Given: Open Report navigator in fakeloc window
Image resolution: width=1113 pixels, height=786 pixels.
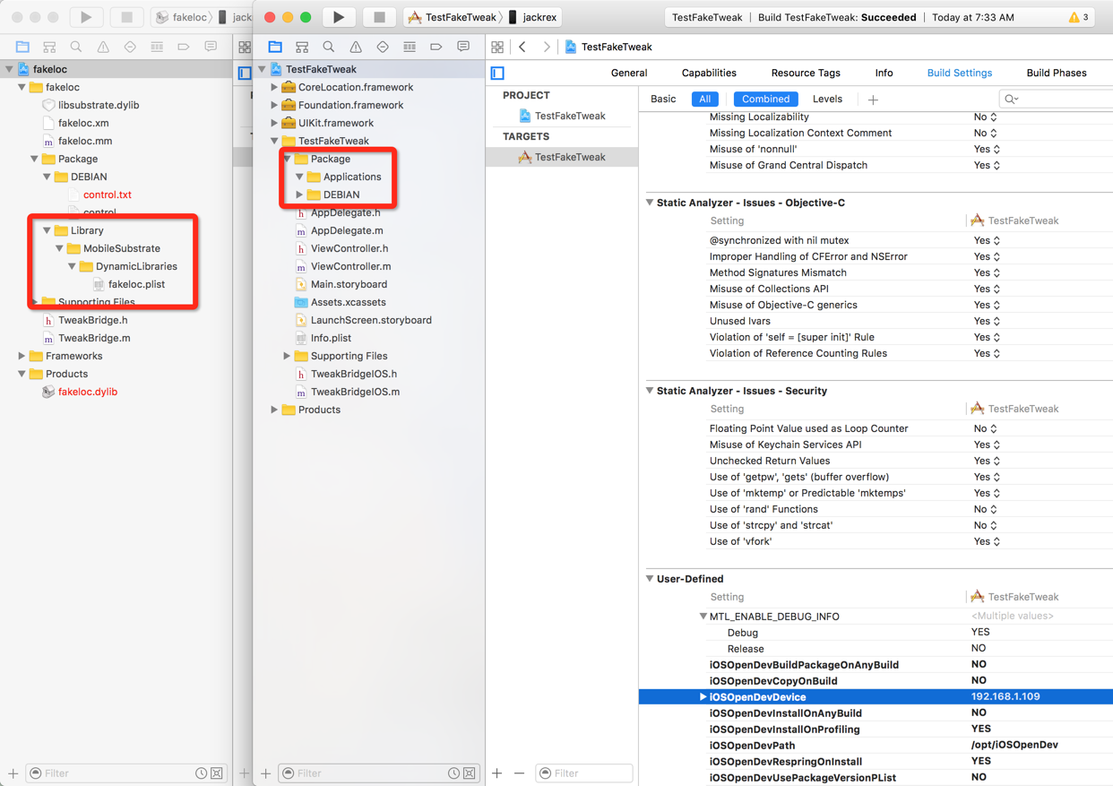Looking at the screenshot, I should coord(211,47).
